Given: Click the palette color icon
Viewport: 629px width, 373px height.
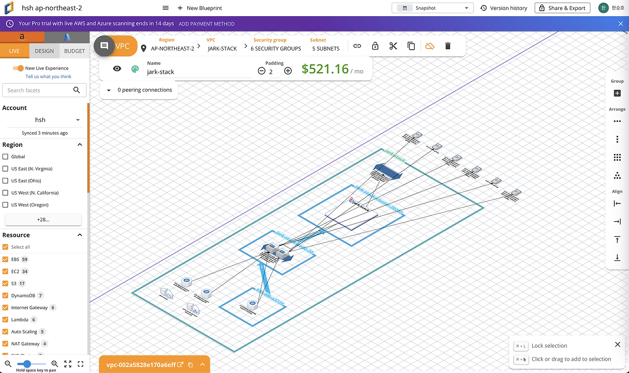Looking at the screenshot, I should pyautogui.click(x=135, y=69).
